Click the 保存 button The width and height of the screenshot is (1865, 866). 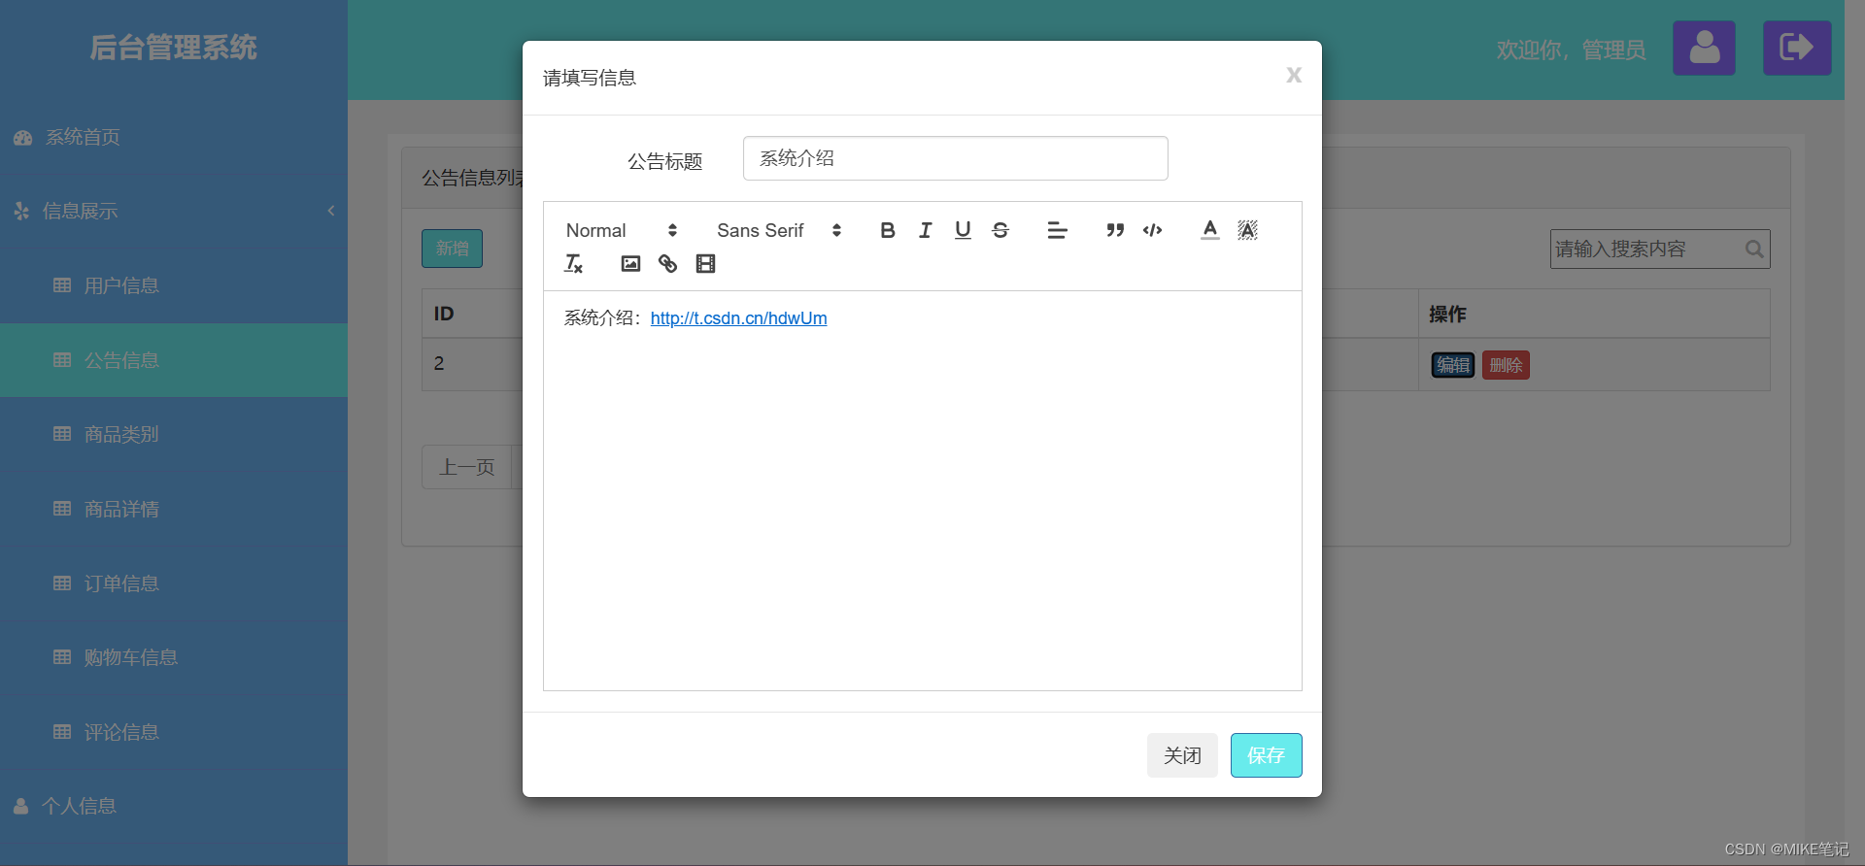click(1266, 755)
